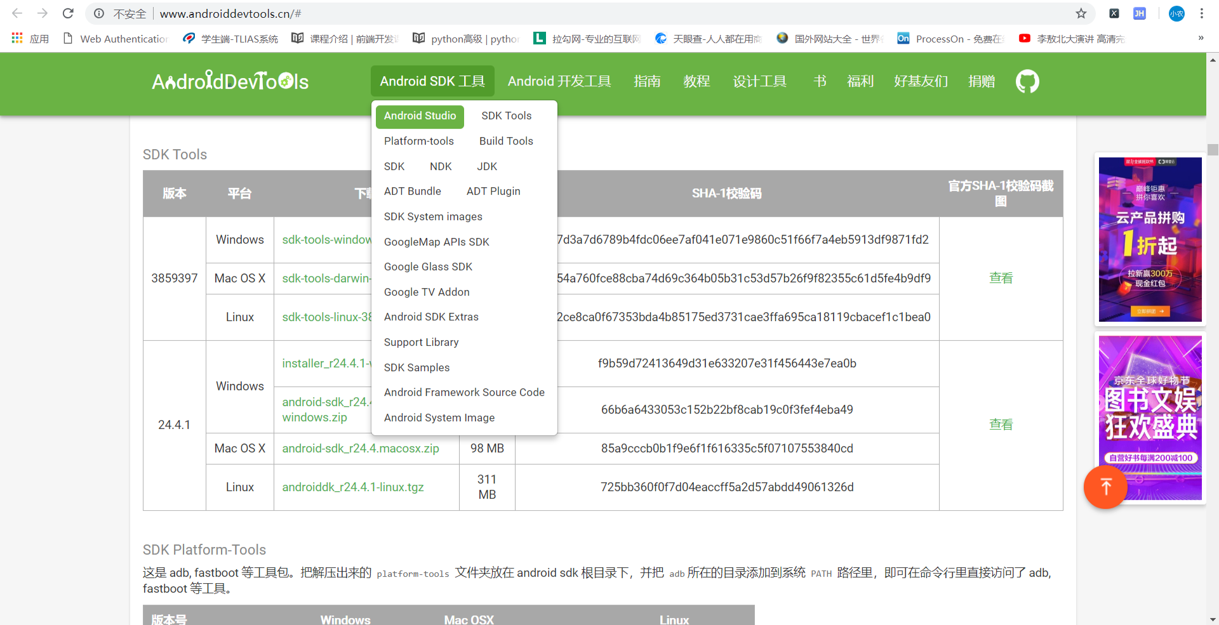
Task: Bookmark this page with star icon
Action: [1081, 13]
